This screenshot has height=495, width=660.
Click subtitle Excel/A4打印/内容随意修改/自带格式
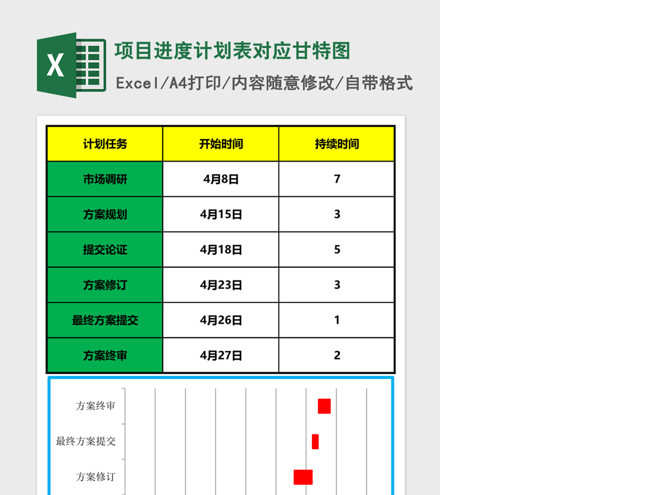(265, 83)
